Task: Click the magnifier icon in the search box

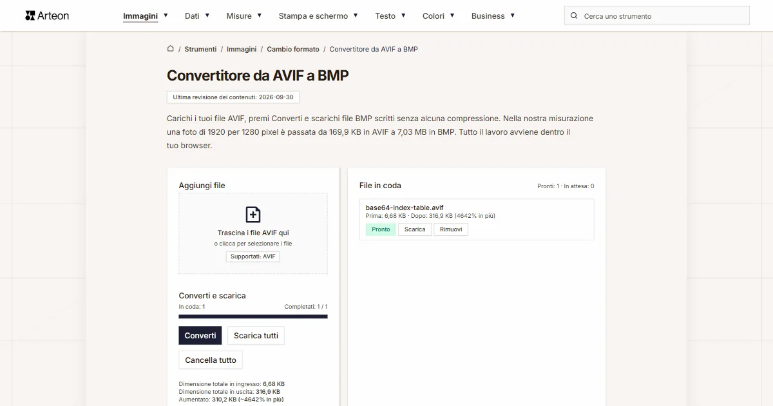Action: click(x=574, y=15)
